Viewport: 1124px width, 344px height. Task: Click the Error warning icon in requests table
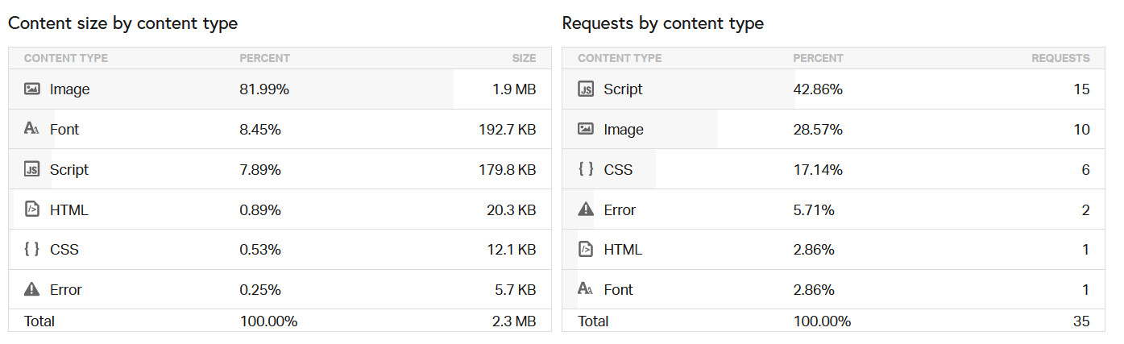click(586, 209)
